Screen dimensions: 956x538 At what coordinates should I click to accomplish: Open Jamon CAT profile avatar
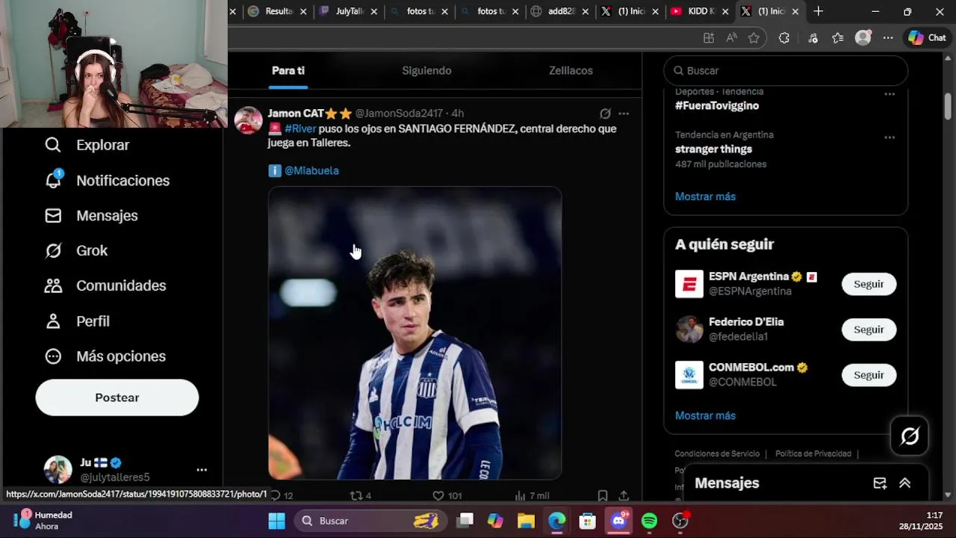pos(249,120)
